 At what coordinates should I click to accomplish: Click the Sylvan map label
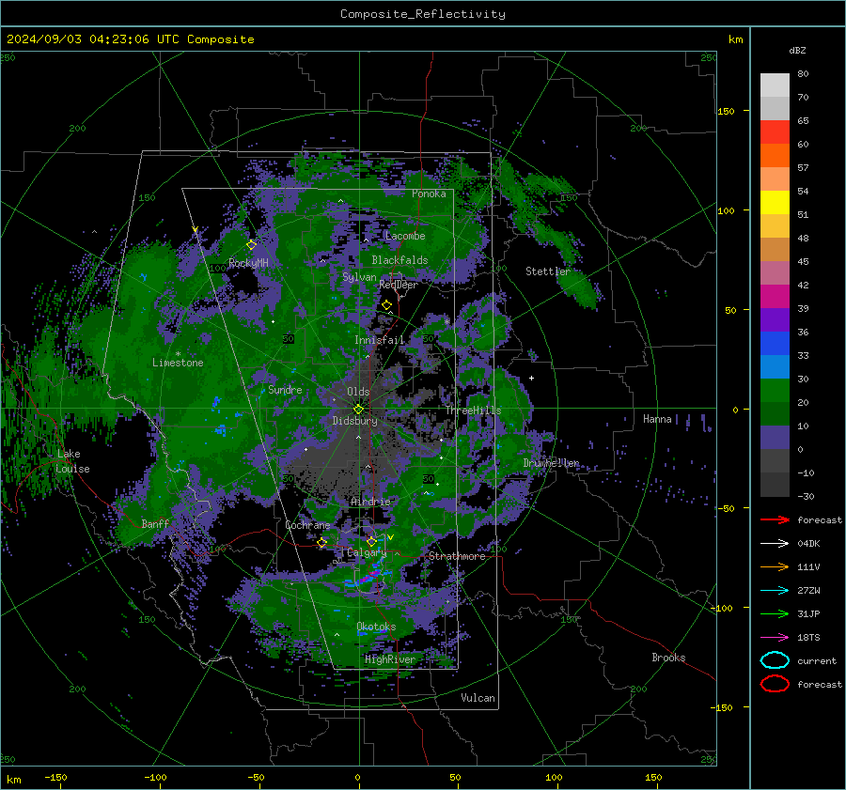click(x=359, y=277)
